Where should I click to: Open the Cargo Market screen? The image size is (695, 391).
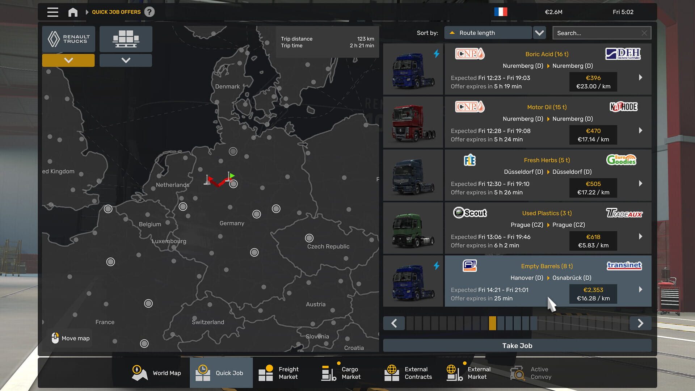point(328,373)
